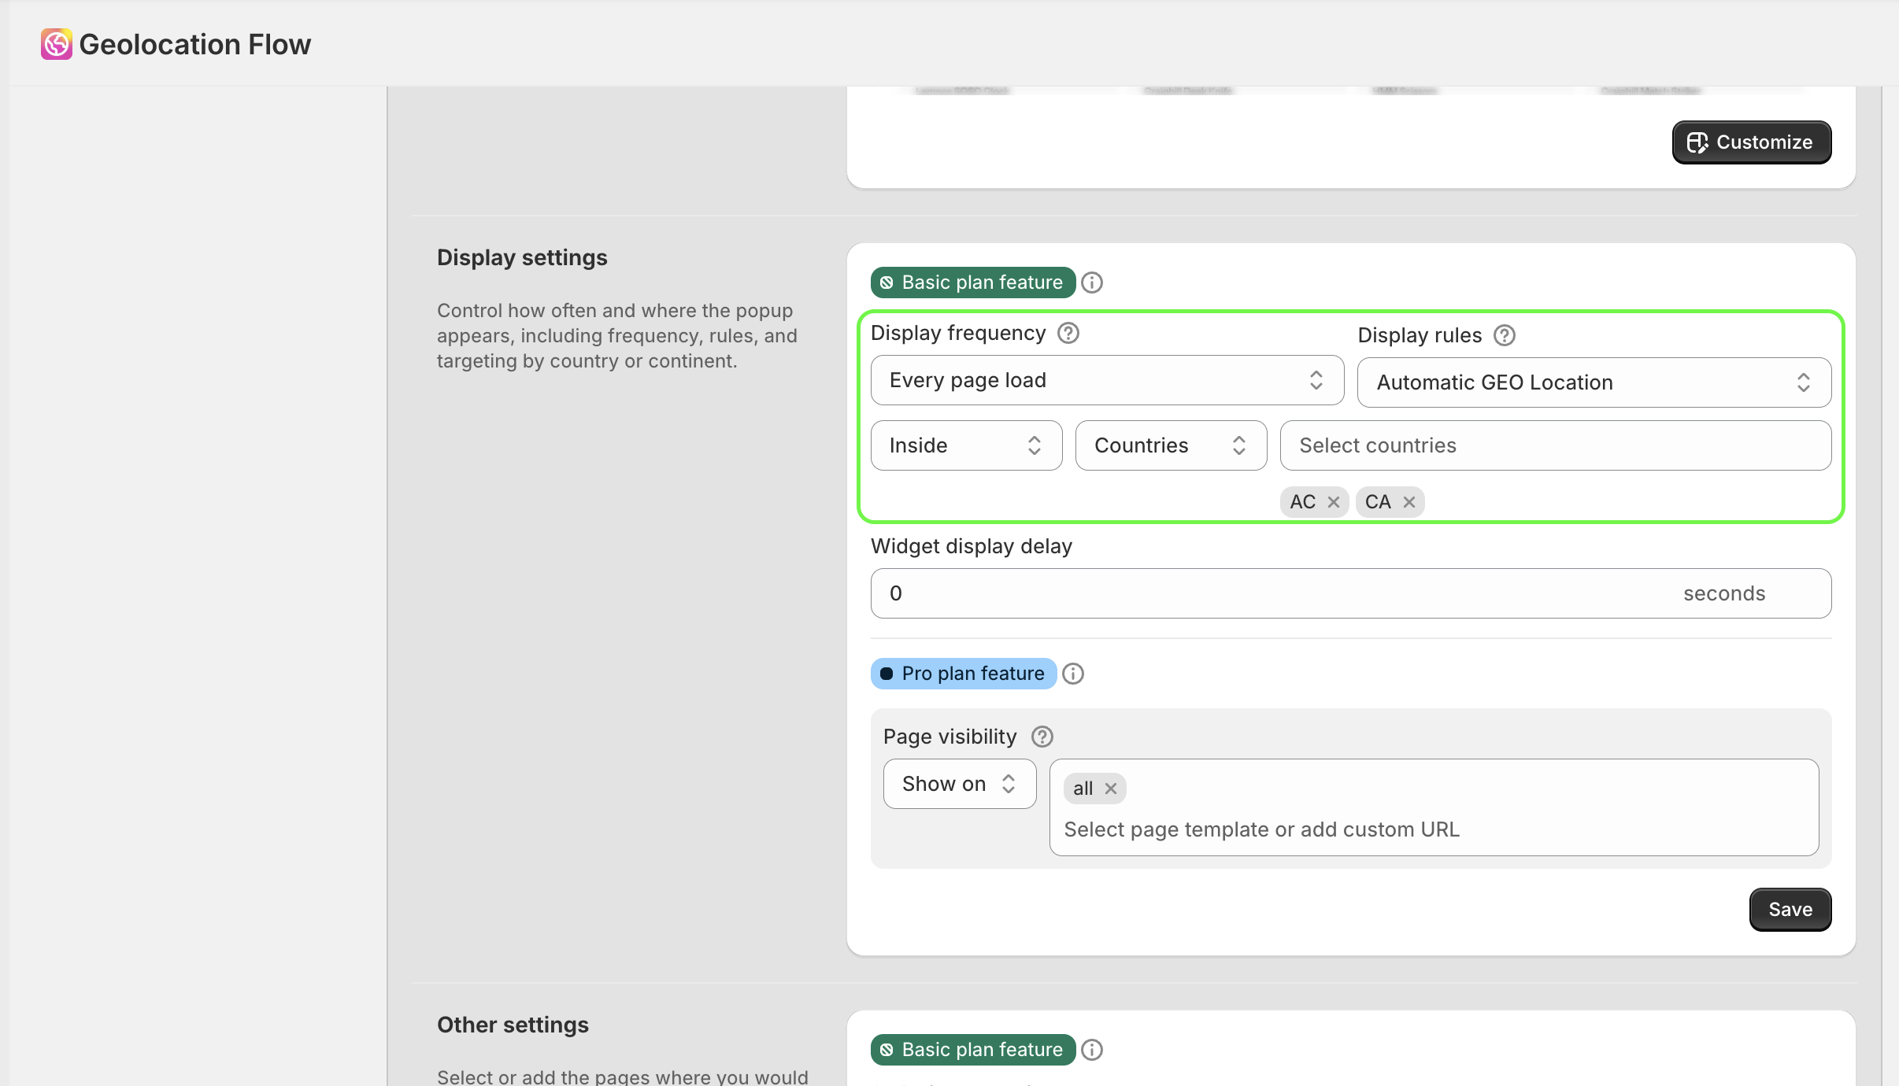Image resolution: width=1899 pixels, height=1086 pixels.
Task: Remove the CA country tag
Action: (1408, 501)
